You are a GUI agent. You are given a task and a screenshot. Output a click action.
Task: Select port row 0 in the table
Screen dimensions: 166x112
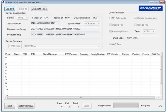(82, 58)
